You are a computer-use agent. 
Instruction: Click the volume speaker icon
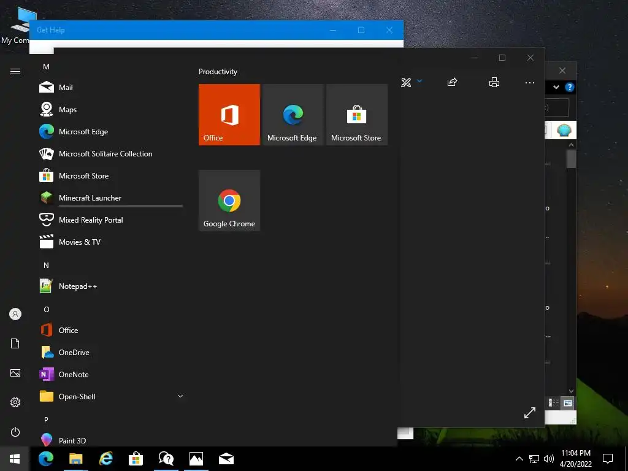pos(549,459)
